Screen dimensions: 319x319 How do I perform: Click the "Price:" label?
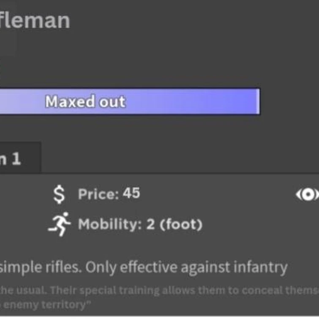click(x=98, y=194)
